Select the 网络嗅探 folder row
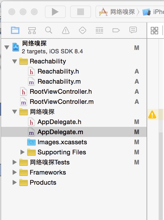The width and height of the screenshot is (164, 220). [74, 112]
